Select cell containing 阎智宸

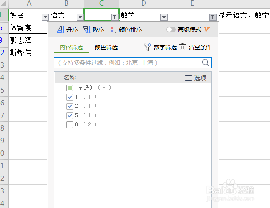[28, 28]
